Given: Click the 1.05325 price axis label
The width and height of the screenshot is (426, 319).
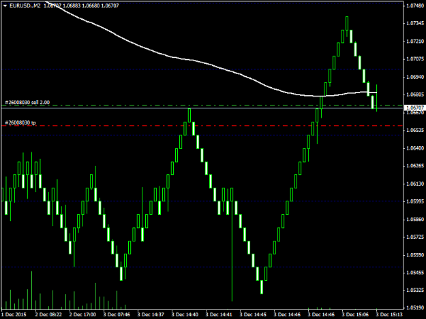Looking at the screenshot, I should pos(415,290).
